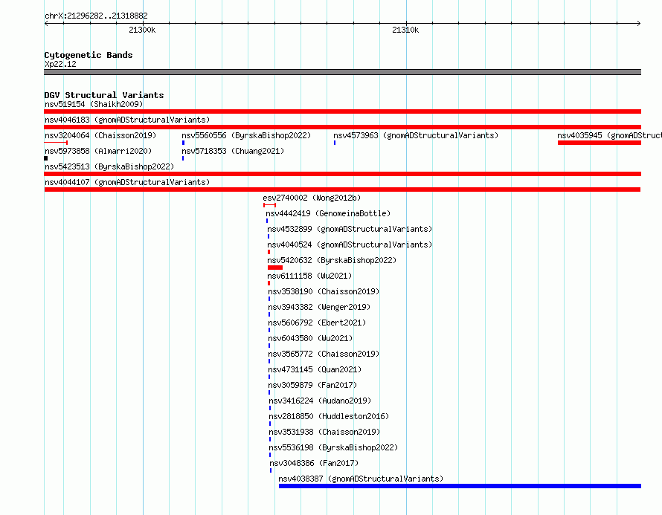
Task: Click the 21300k ruler tick label
Action: (142, 30)
